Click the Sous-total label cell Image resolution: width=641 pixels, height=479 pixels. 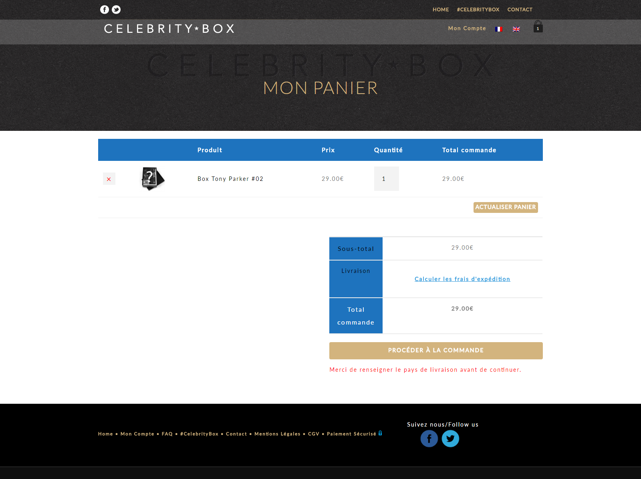[x=356, y=249]
